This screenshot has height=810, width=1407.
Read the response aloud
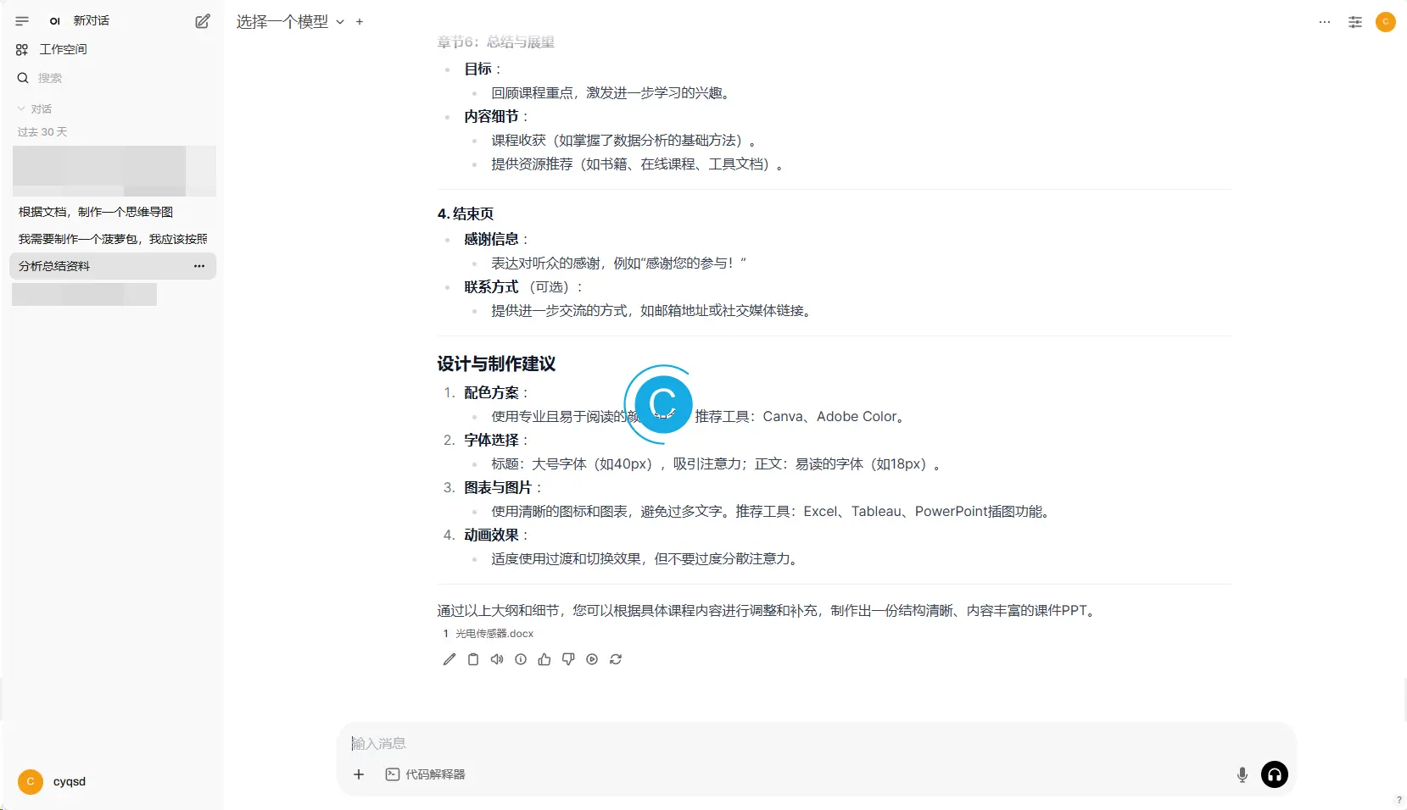(x=497, y=659)
